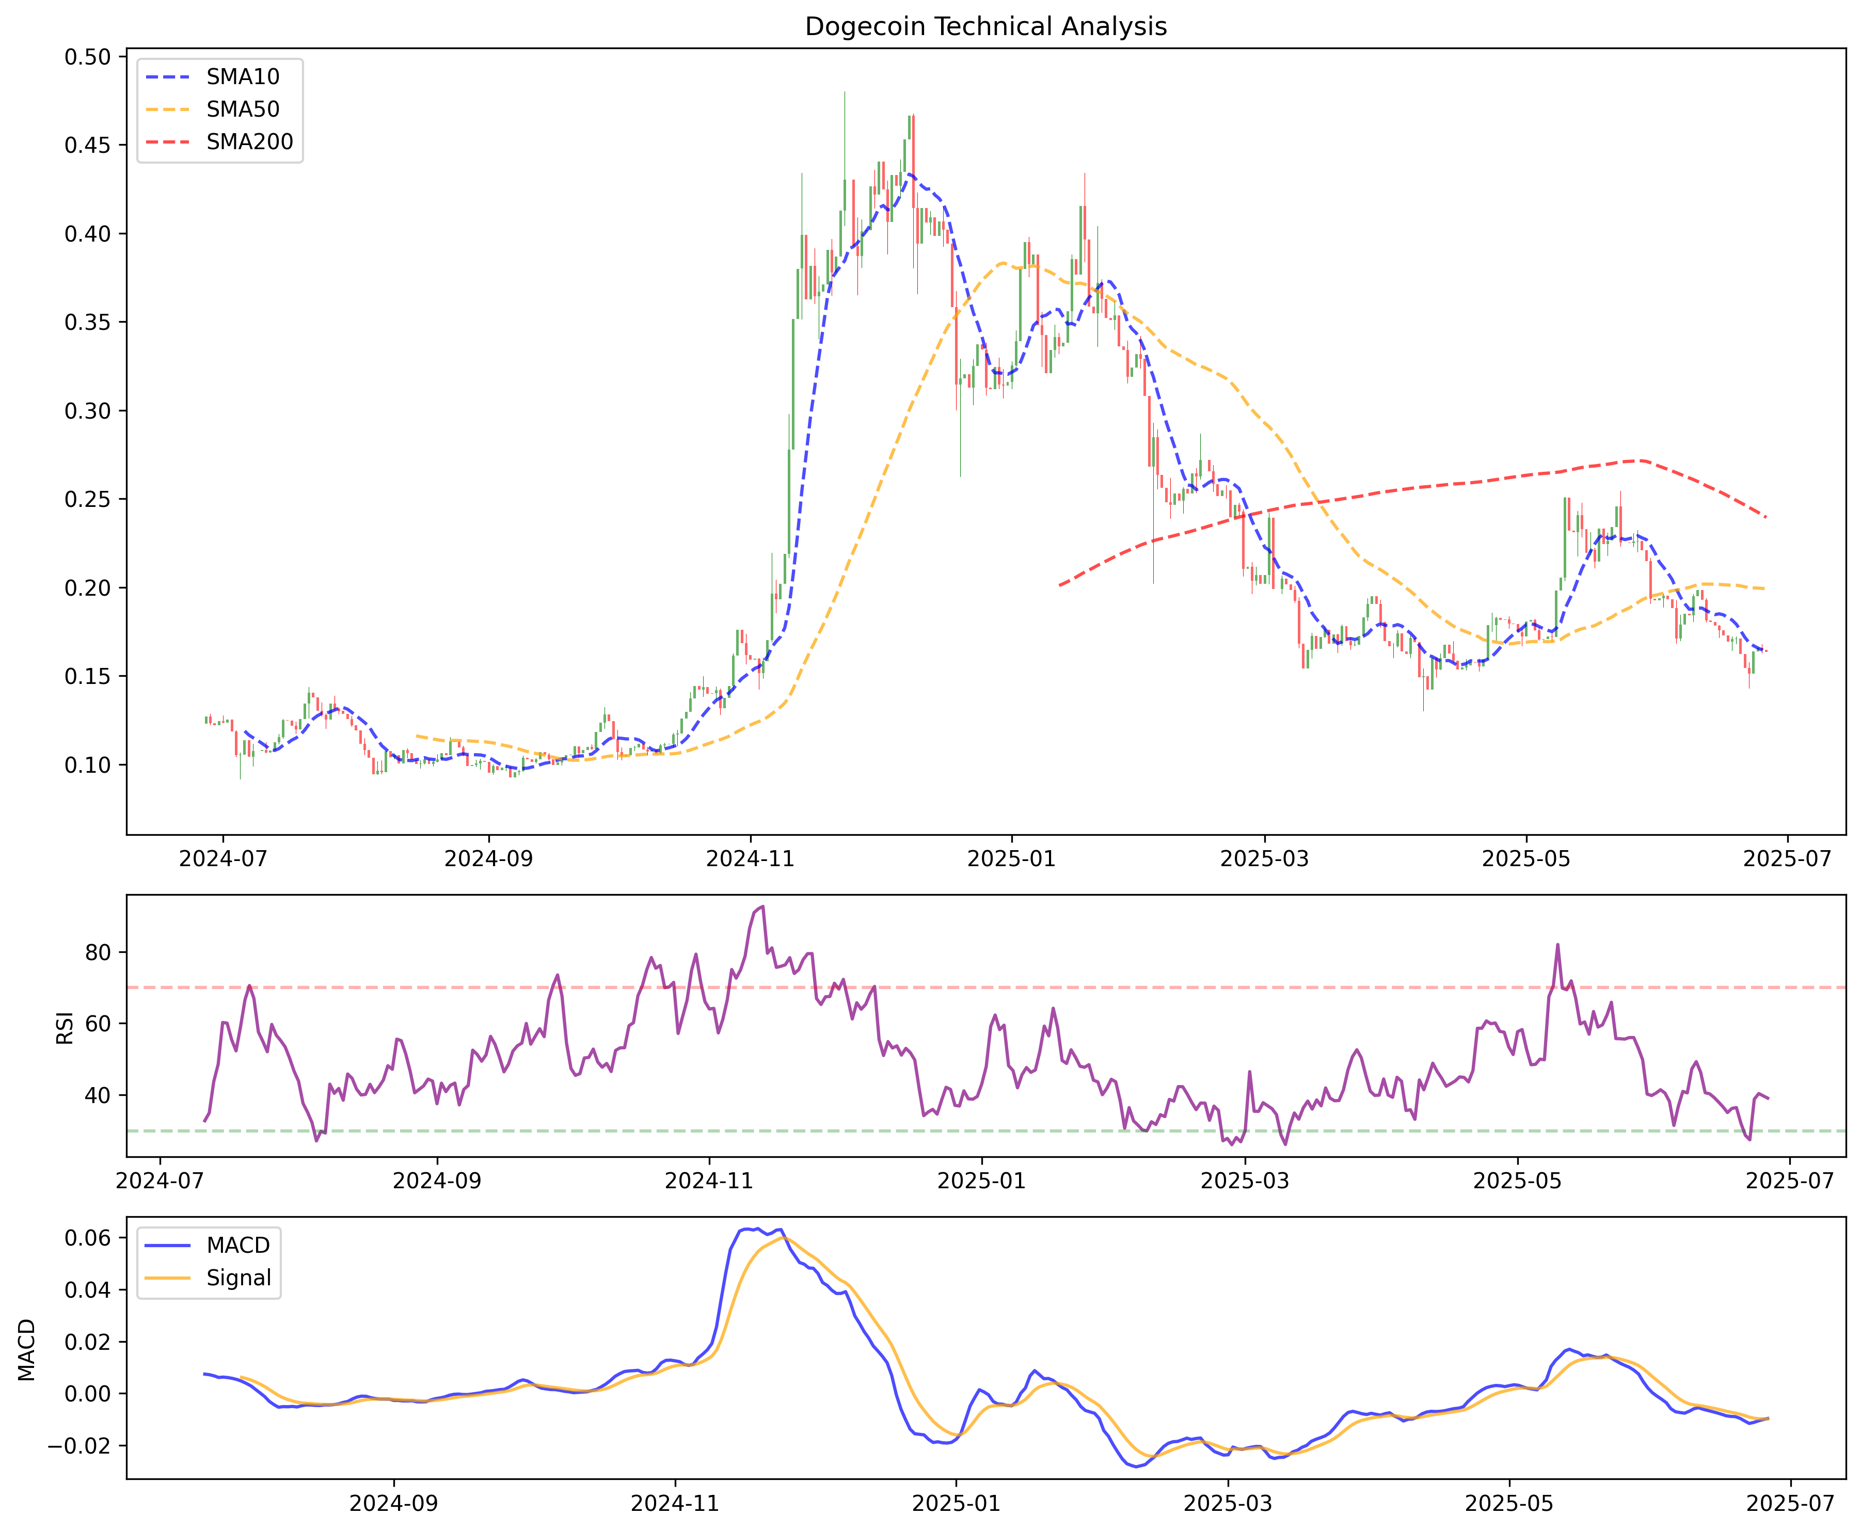
Task: Click the SMA200 legend entry
Action: click(x=250, y=142)
